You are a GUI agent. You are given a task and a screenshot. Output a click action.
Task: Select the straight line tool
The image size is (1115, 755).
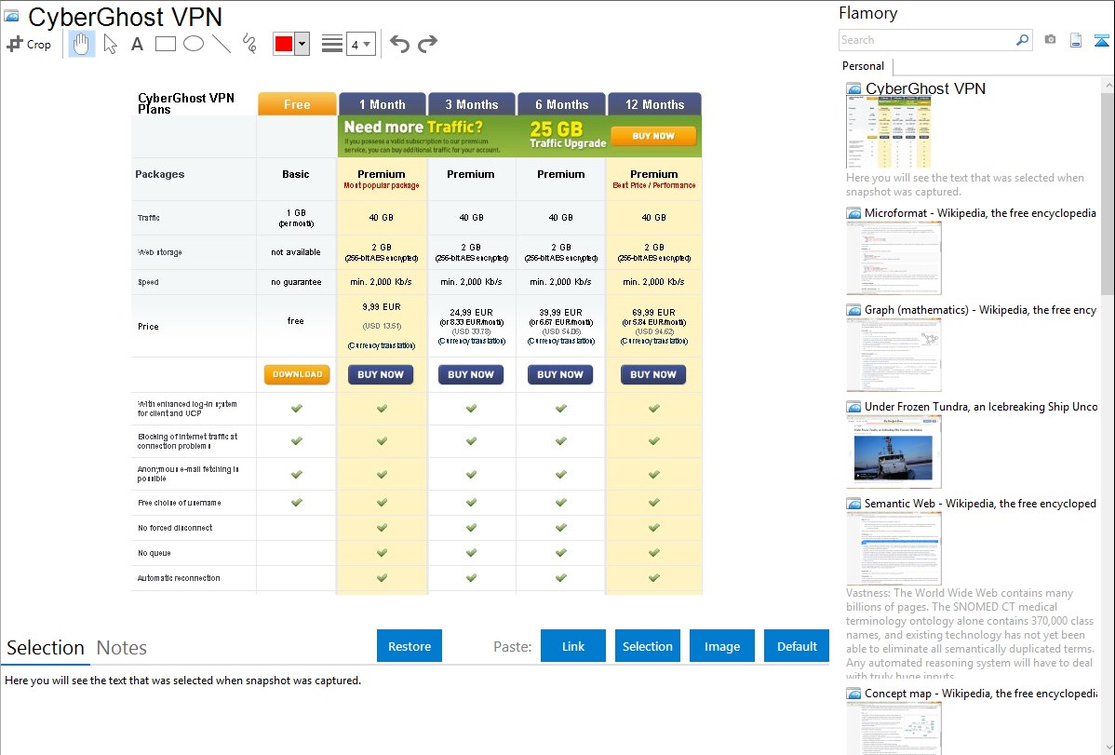[x=222, y=44]
